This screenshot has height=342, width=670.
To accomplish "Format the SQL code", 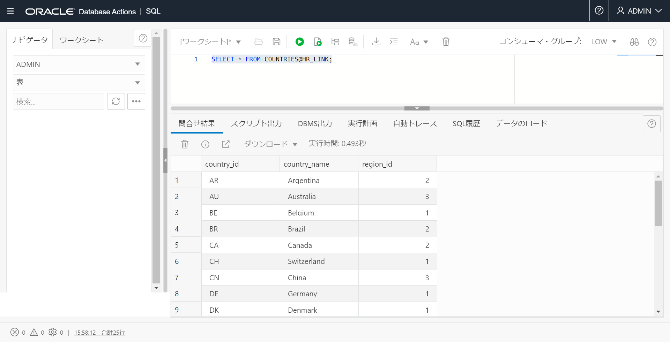I will (x=394, y=41).
